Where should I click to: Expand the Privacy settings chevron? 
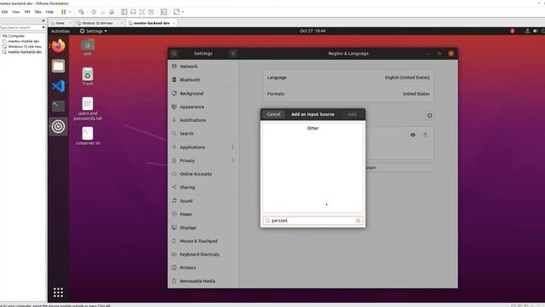pos(232,160)
